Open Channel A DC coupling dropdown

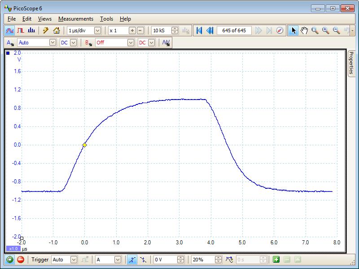(73, 43)
